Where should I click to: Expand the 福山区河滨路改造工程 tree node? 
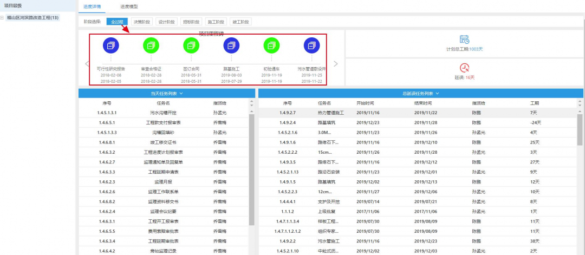coord(3,18)
